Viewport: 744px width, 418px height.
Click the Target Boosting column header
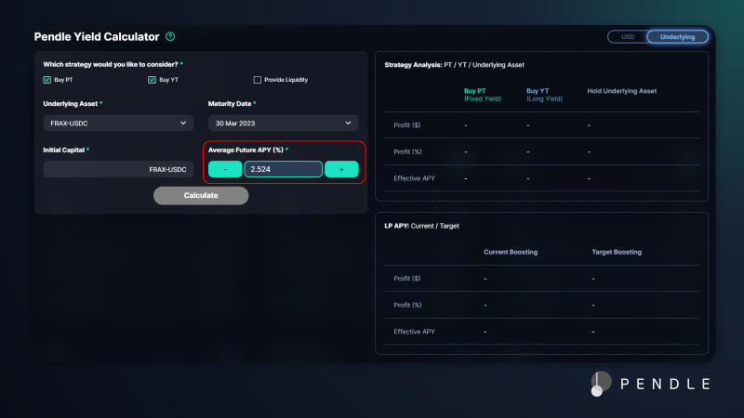(617, 252)
